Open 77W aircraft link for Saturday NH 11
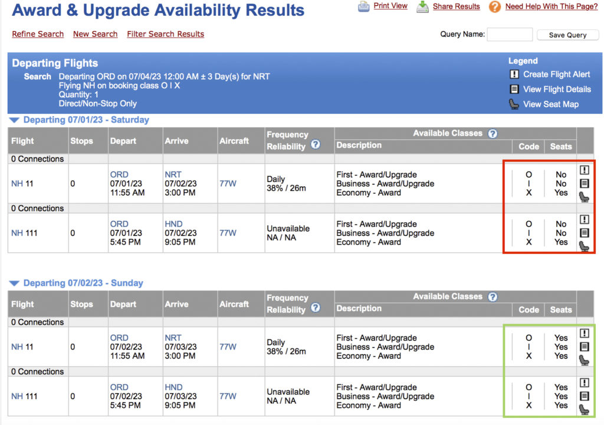Image resolution: width=604 pixels, height=425 pixels. [228, 184]
